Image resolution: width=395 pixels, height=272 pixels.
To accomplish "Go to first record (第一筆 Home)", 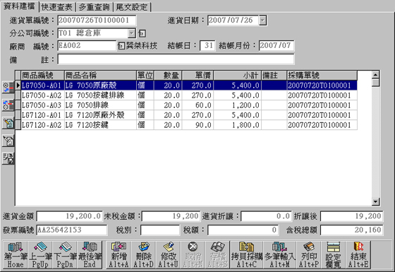I will coord(16,254).
